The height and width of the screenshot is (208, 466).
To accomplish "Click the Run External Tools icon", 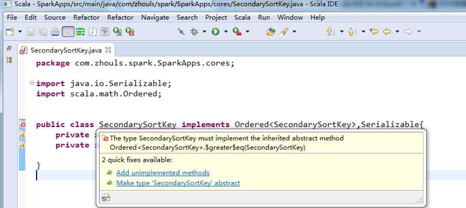I will (237, 32).
